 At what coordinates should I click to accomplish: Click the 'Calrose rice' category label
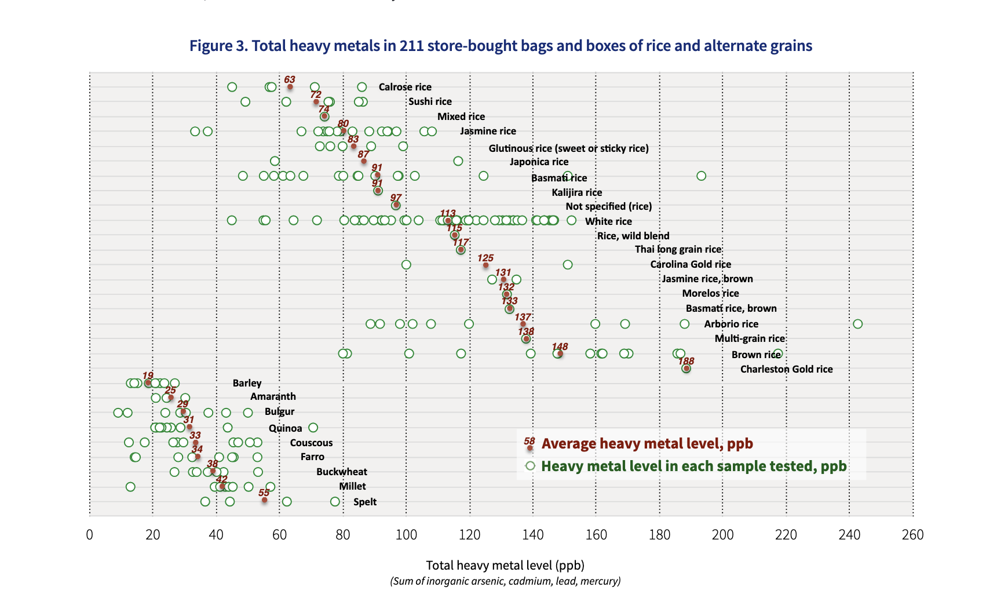point(405,87)
